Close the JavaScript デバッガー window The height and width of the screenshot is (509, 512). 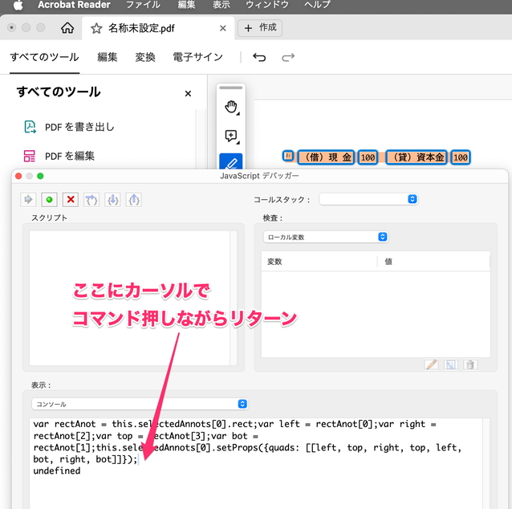[18, 176]
